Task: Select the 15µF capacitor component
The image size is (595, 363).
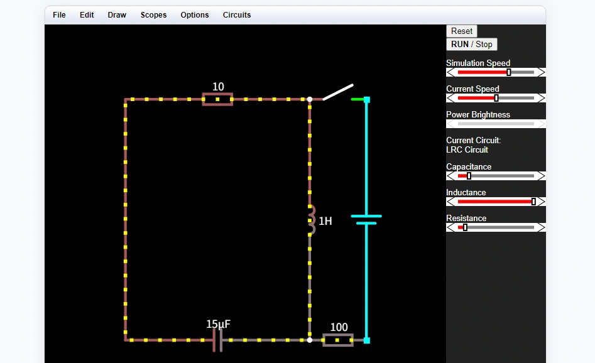Action: tap(217, 340)
